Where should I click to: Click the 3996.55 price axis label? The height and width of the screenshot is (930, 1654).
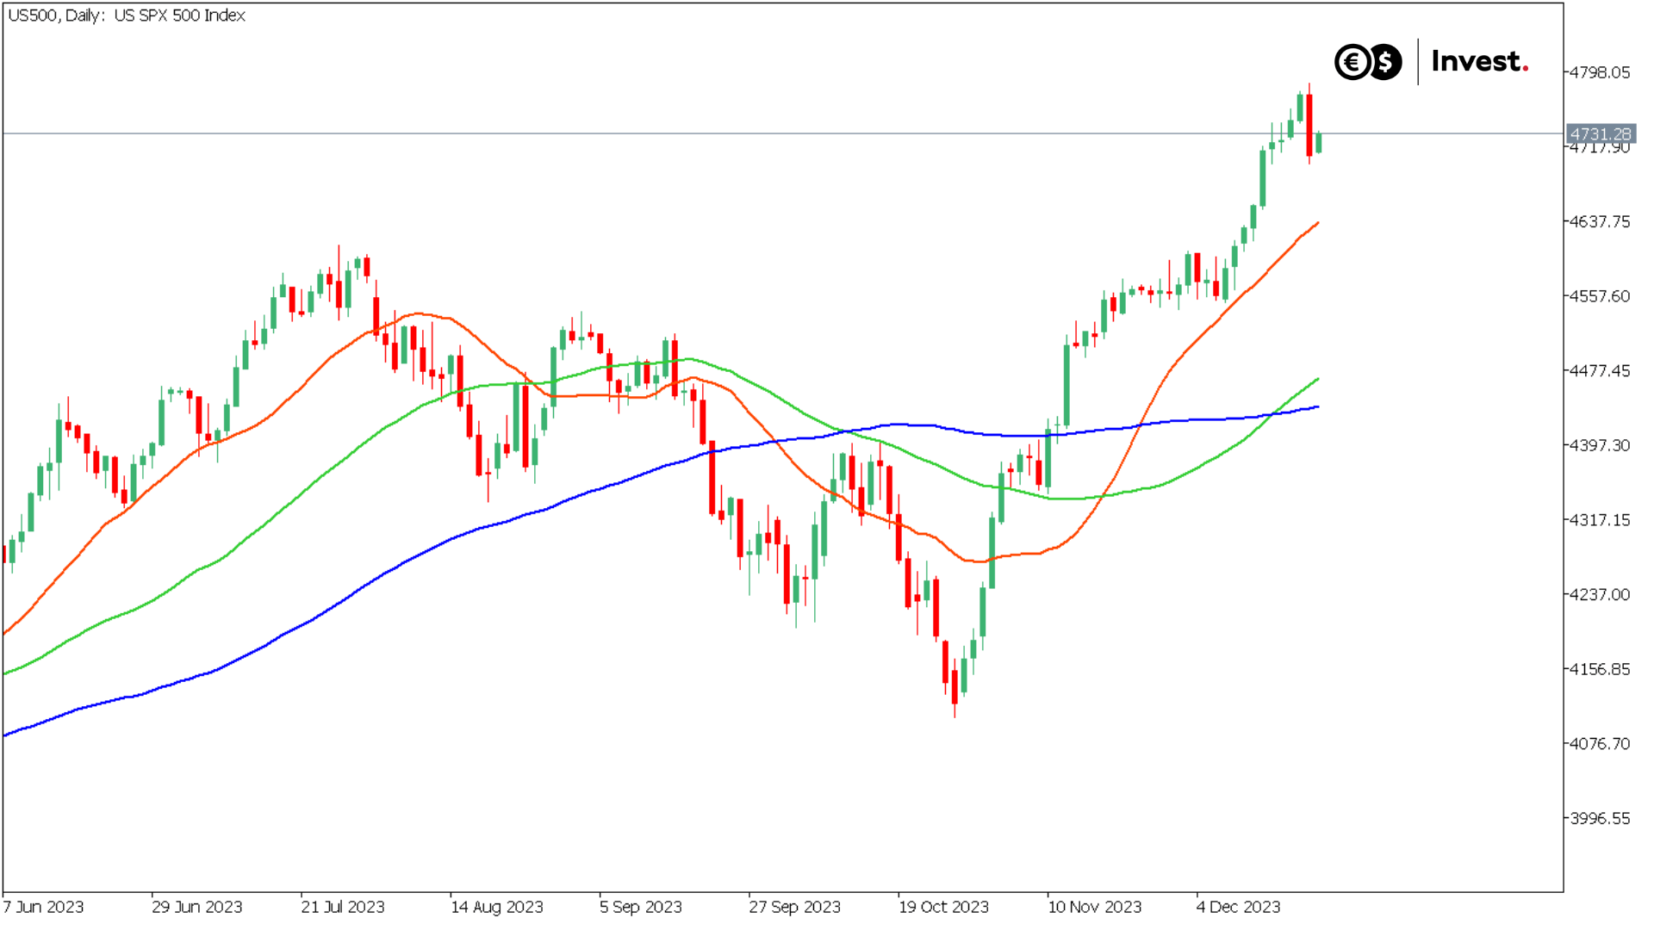pyautogui.click(x=1600, y=818)
